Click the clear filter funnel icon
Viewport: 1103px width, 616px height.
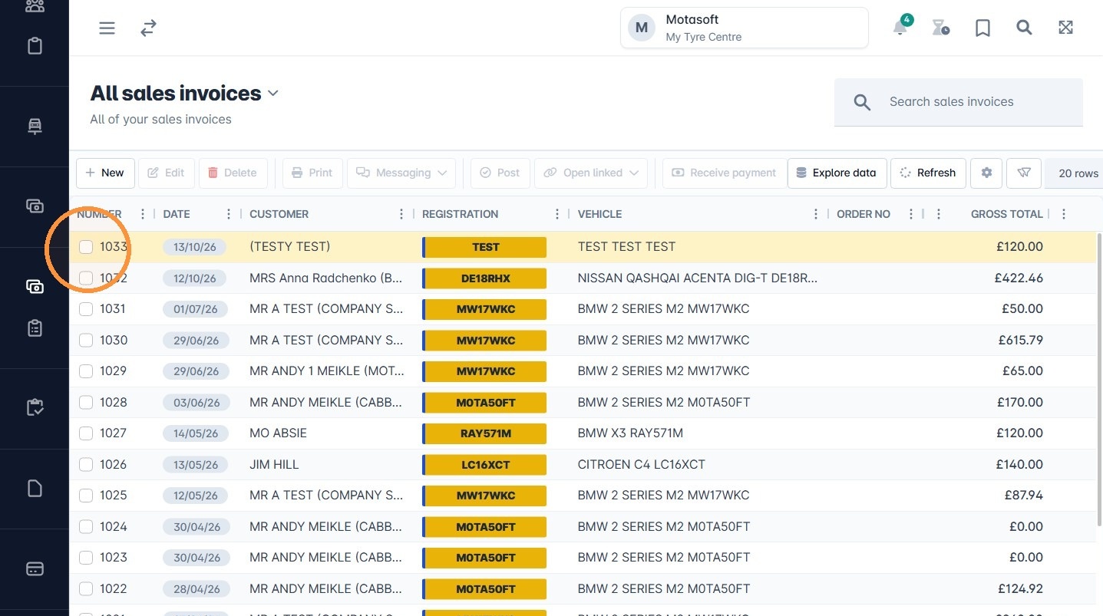[1024, 173]
